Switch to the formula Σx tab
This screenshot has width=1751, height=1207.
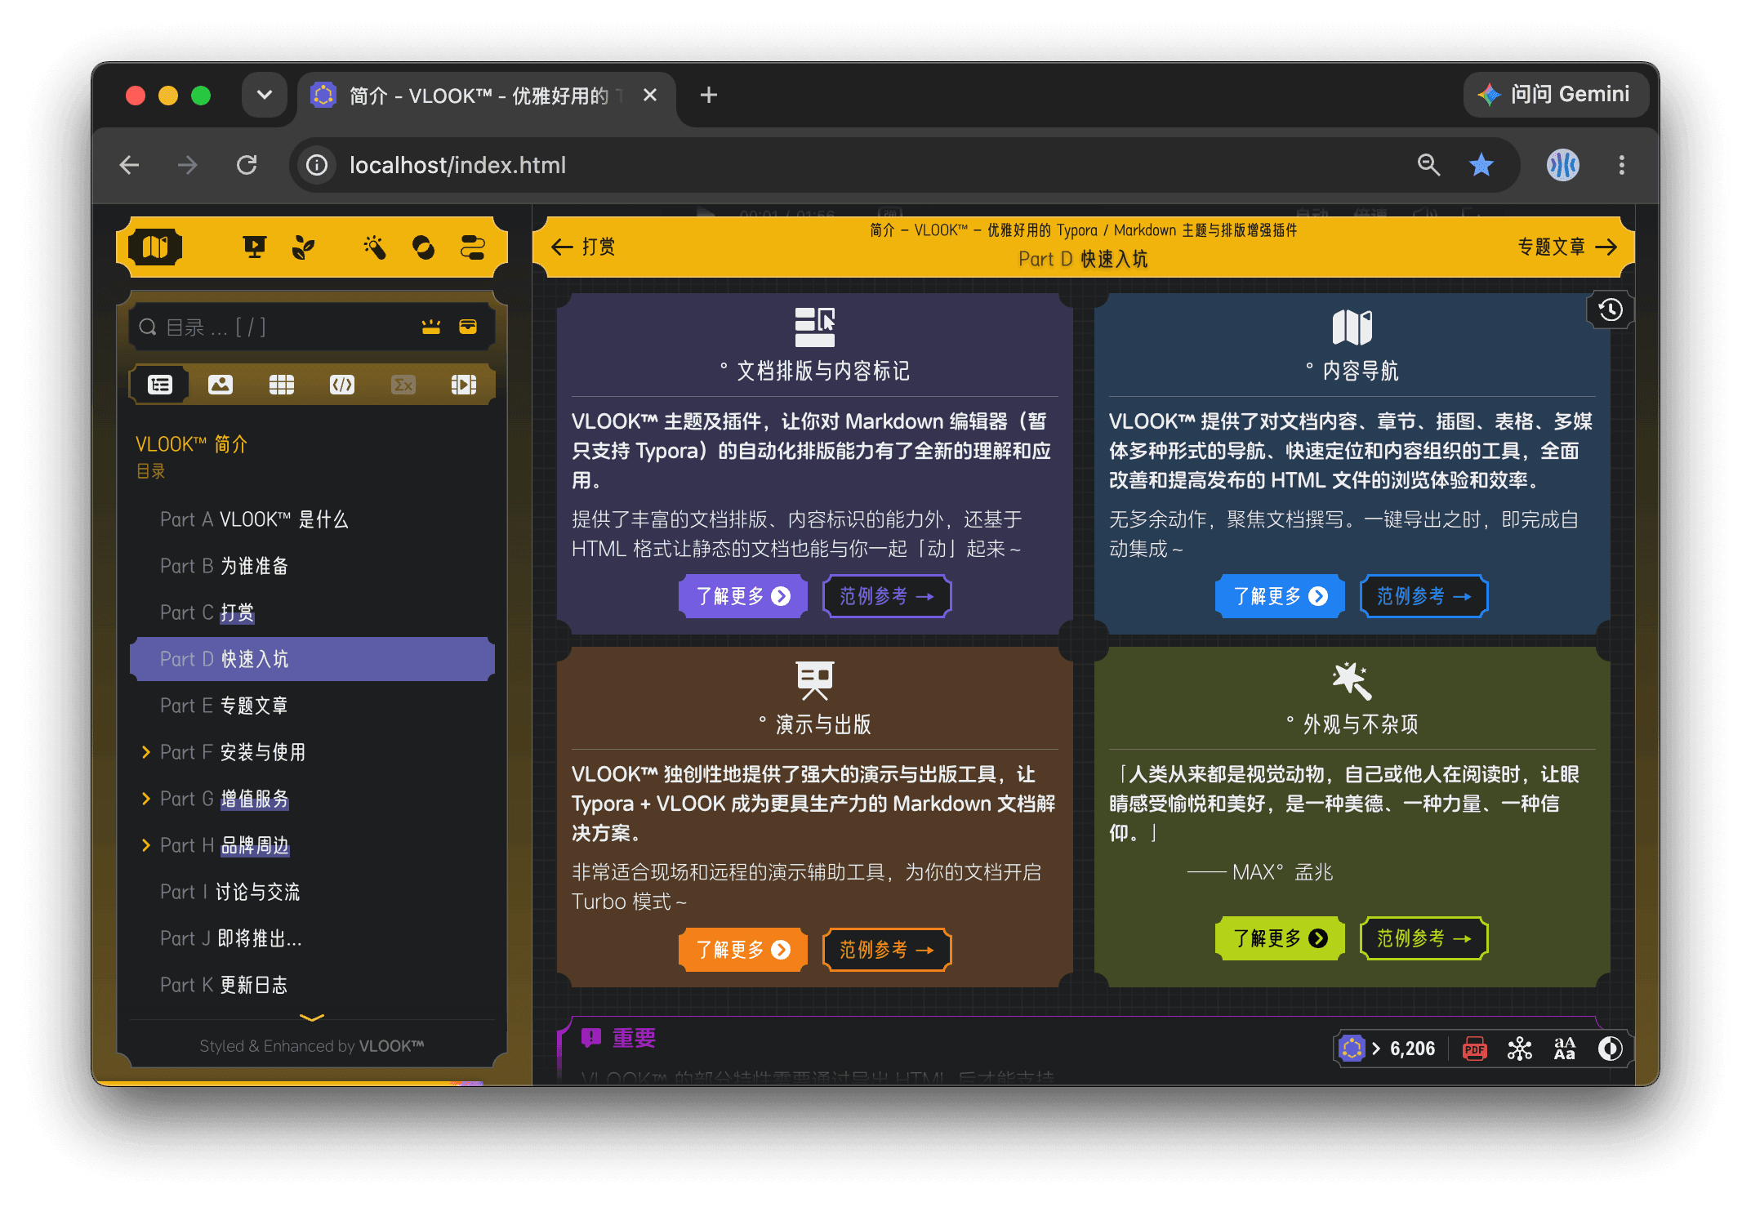(x=403, y=385)
